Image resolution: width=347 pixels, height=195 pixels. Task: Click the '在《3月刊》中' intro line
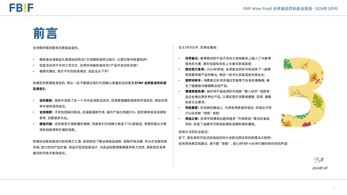point(198,47)
